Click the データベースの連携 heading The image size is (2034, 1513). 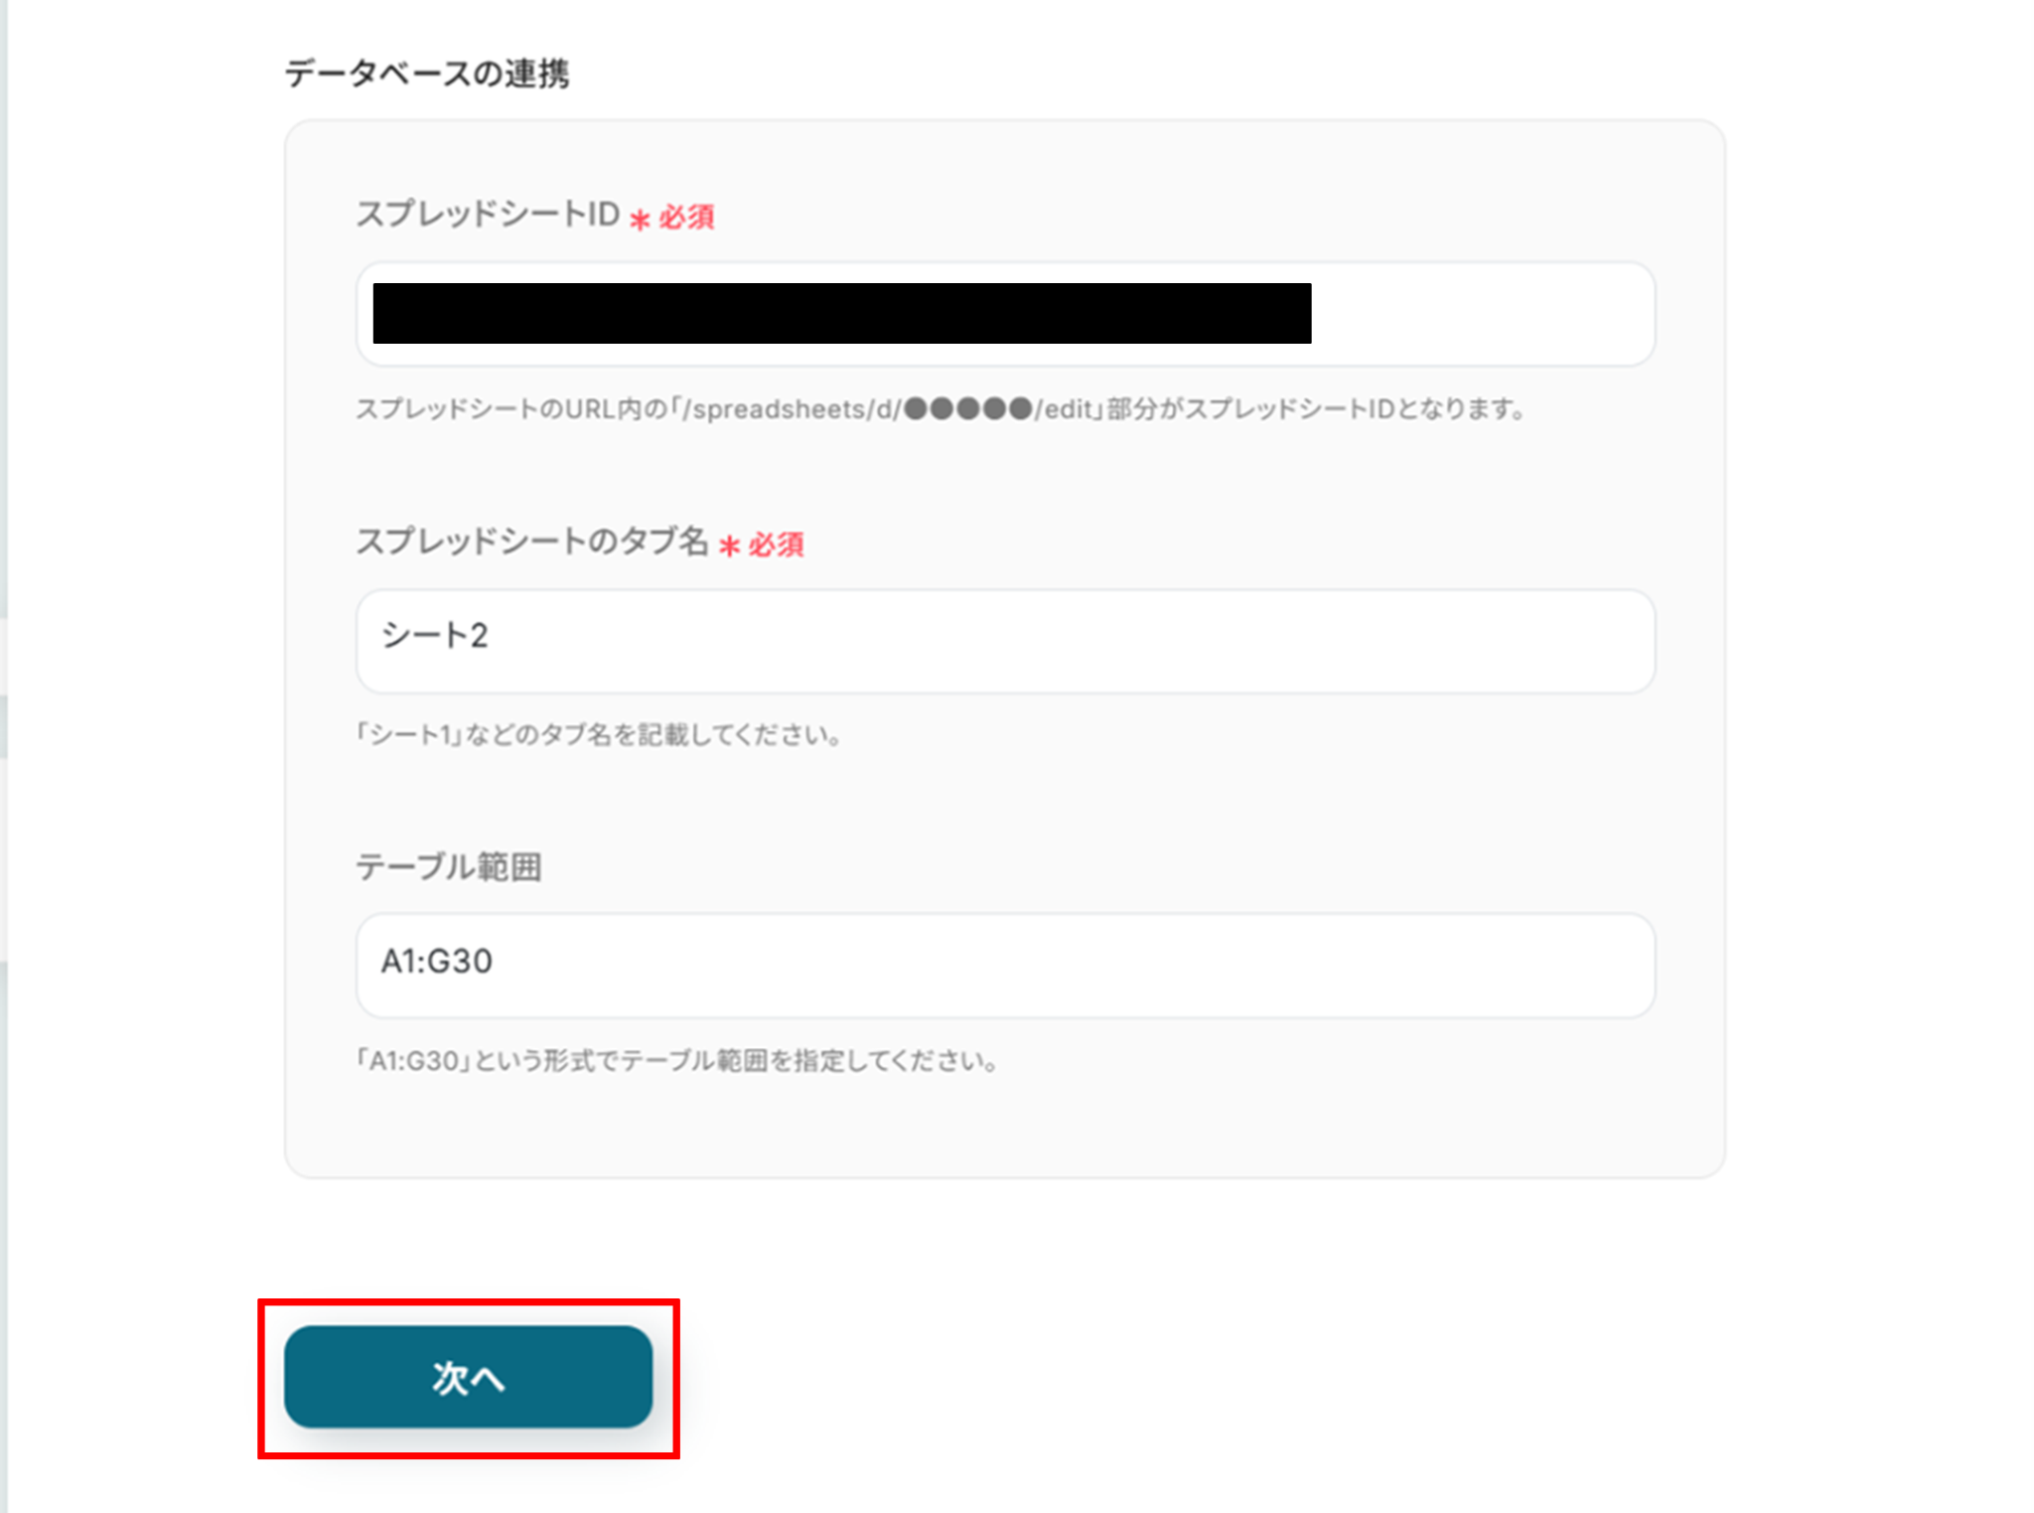[427, 74]
